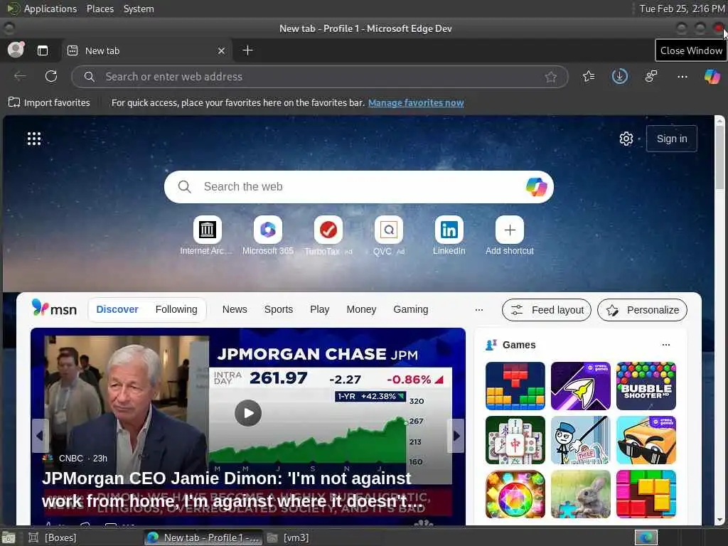
Task: Open the Favorites list toolbar icon
Action: pyautogui.click(x=589, y=76)
